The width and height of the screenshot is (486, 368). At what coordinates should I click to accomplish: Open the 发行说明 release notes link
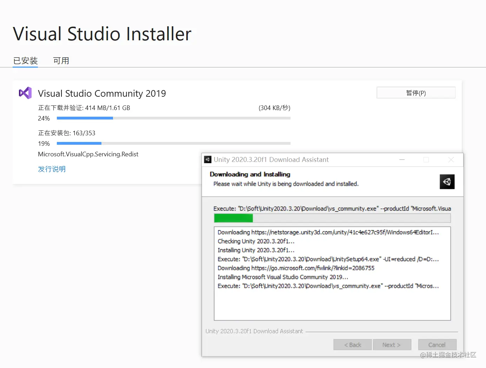pyautogui.click(x=52, y=169)
